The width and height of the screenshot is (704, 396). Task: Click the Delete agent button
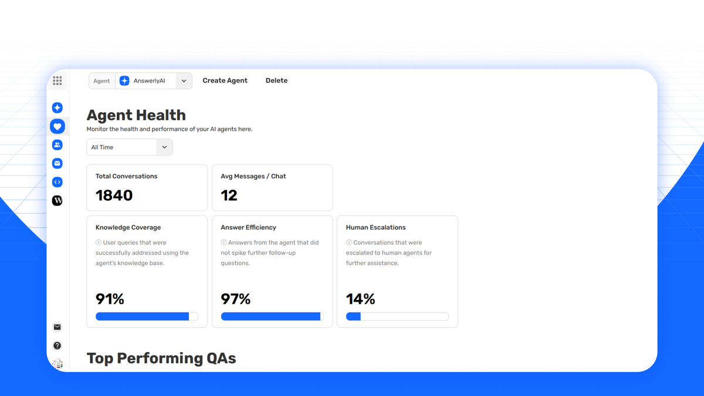[276, 80]
